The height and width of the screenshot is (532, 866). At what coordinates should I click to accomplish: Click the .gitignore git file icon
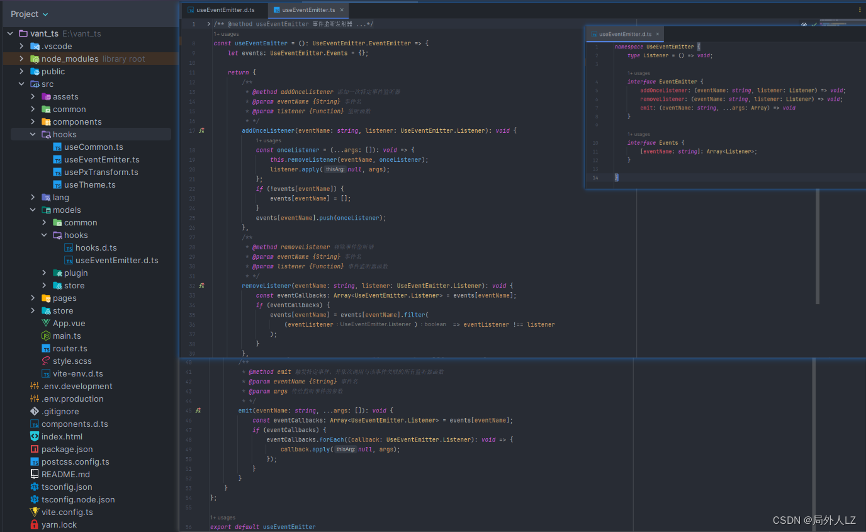[35, 411]
